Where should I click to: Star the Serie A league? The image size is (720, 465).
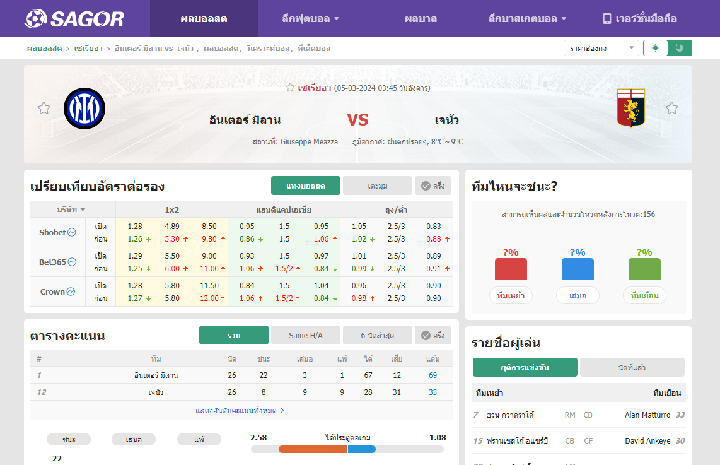290,87
